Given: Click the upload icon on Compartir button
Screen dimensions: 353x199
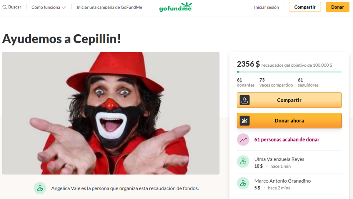Looking at the screenshot, I should point(244,100).
